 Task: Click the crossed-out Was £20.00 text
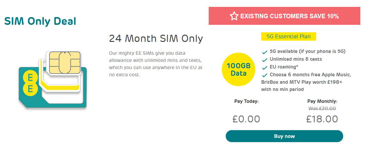pyautogui.click(x=322, y=109)
